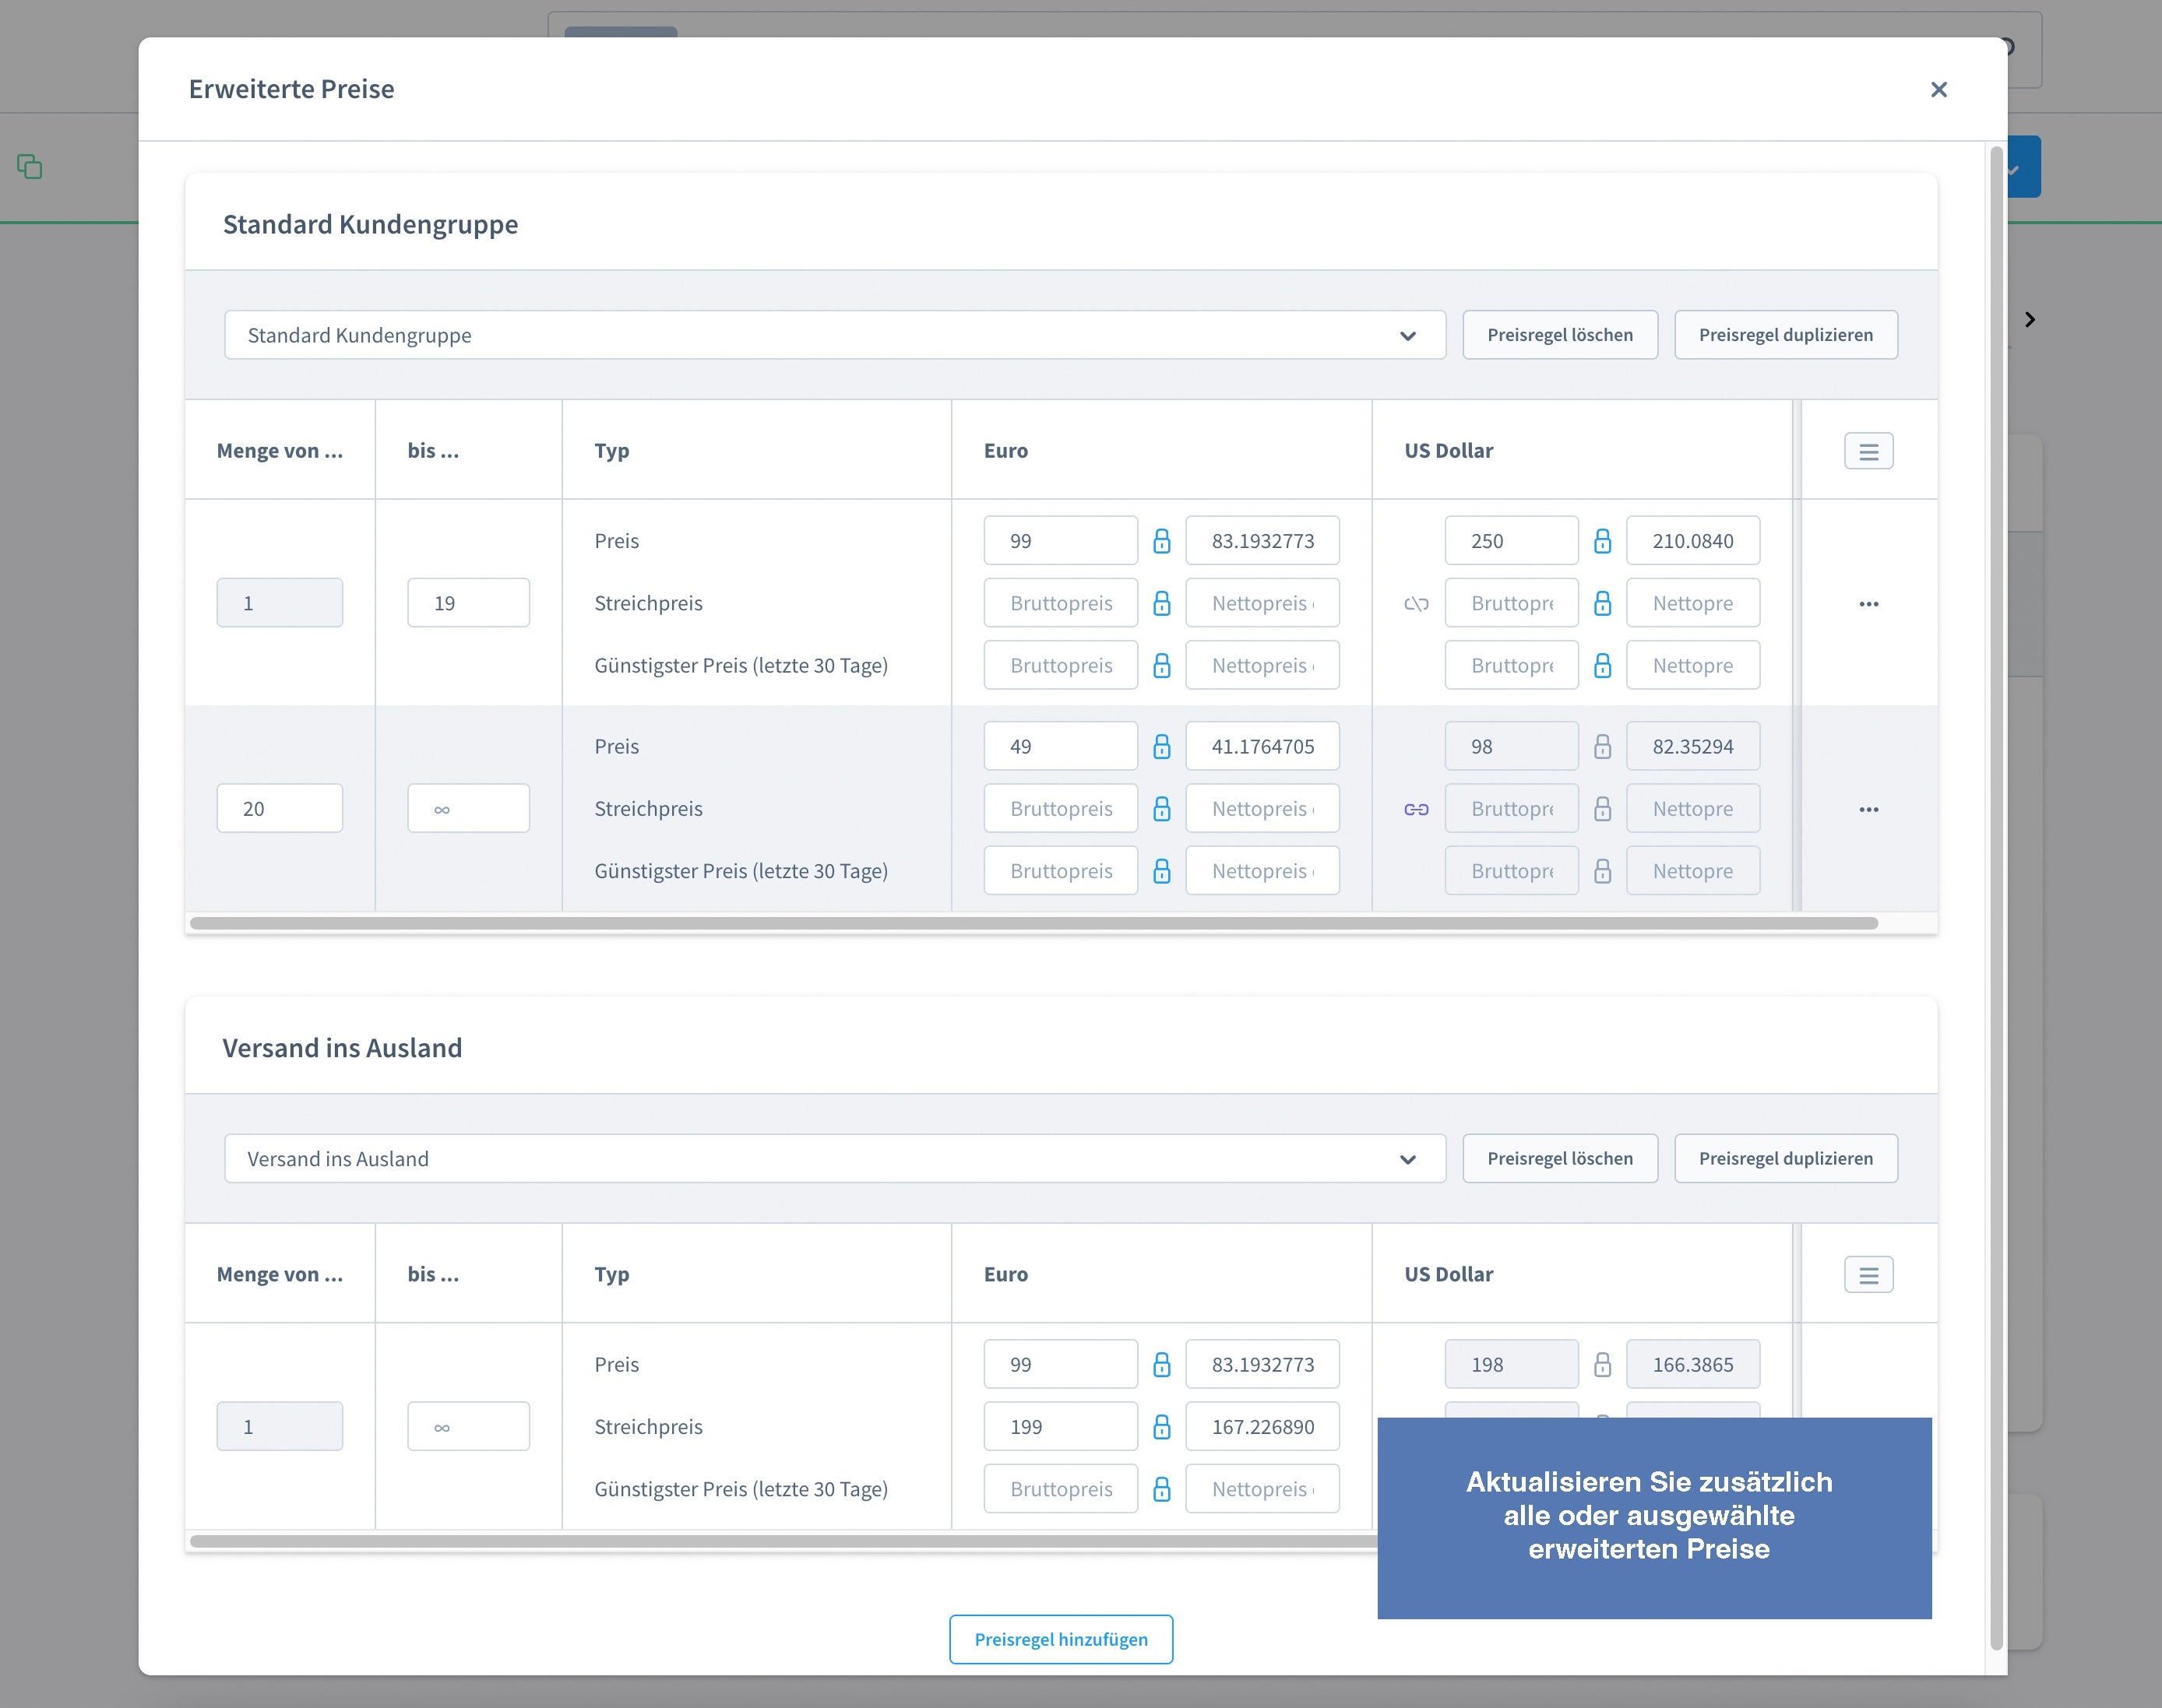2162x1708 pixels.
Task: Toggle US Dollar Streichpreis lock in row 1–19
Action: (1602, 603)
